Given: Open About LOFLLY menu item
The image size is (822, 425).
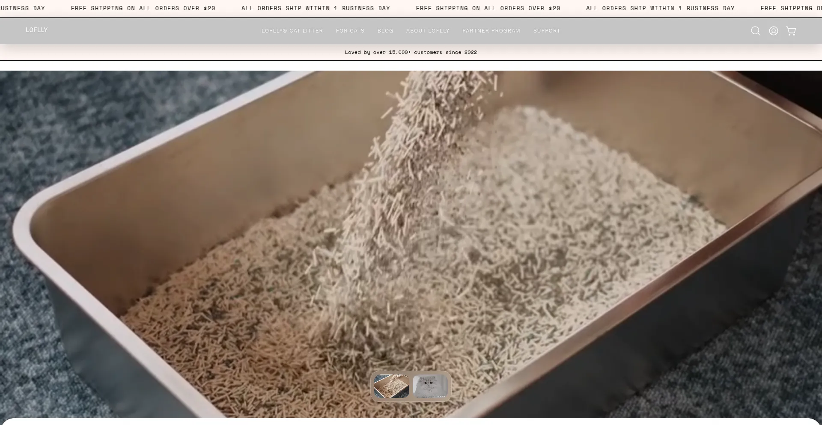Looking at the screenshot, I should [x=428, y=31].
